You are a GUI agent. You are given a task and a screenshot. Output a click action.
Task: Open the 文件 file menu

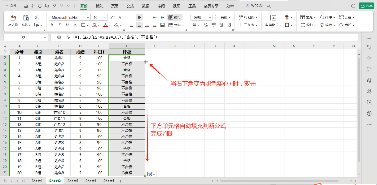pyautogui.click(x=11, y=6)
